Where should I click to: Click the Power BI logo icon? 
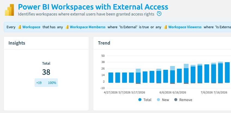(10, 10)
